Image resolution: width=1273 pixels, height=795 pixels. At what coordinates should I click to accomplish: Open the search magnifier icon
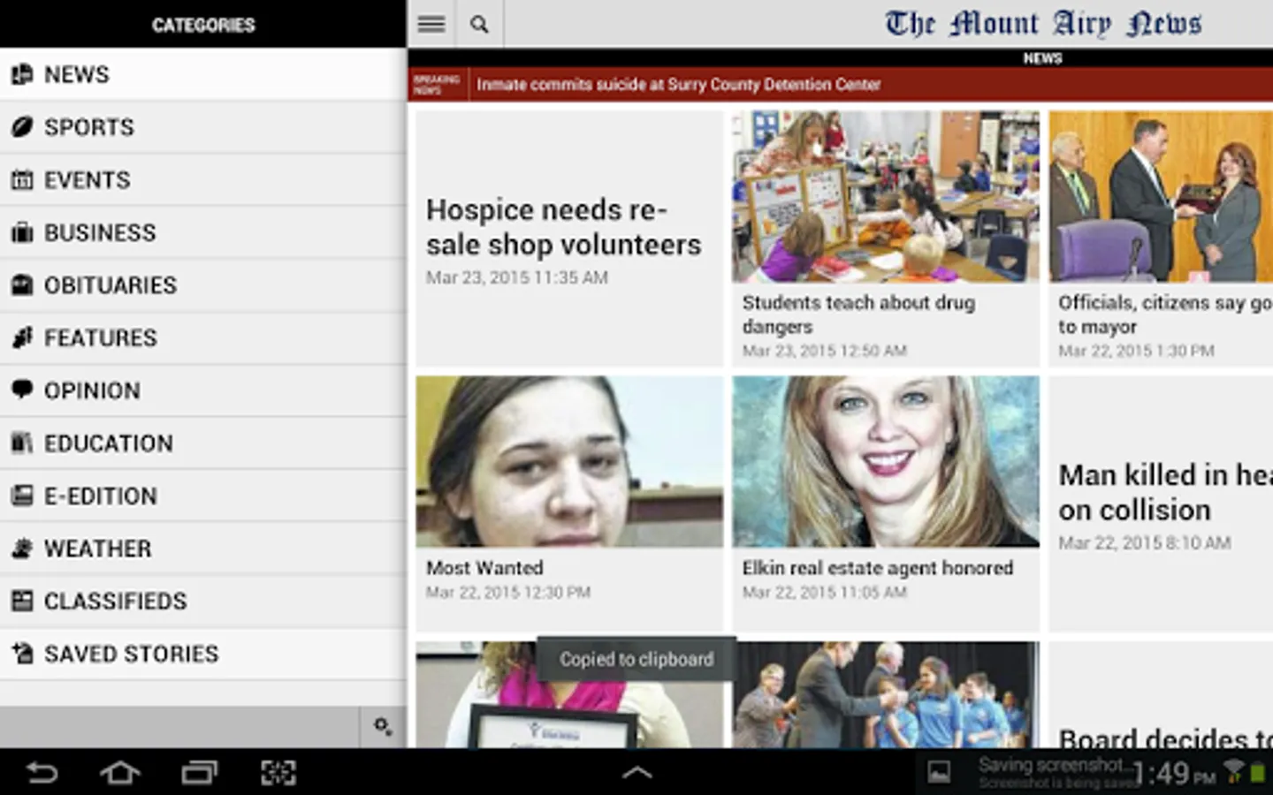click(x=479, y=24)
